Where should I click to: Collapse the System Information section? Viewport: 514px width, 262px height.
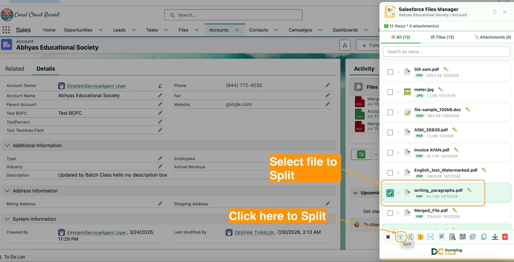[7, 219]
